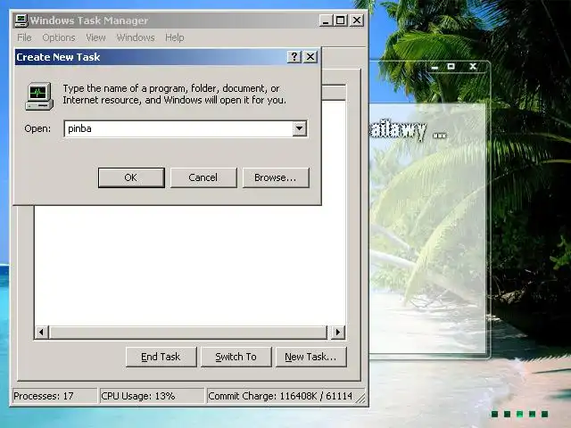Click Processes: 17 in status bar
The width and height of the screenshot is (571, 428).
pyautogui.click(x=54, y=396)
